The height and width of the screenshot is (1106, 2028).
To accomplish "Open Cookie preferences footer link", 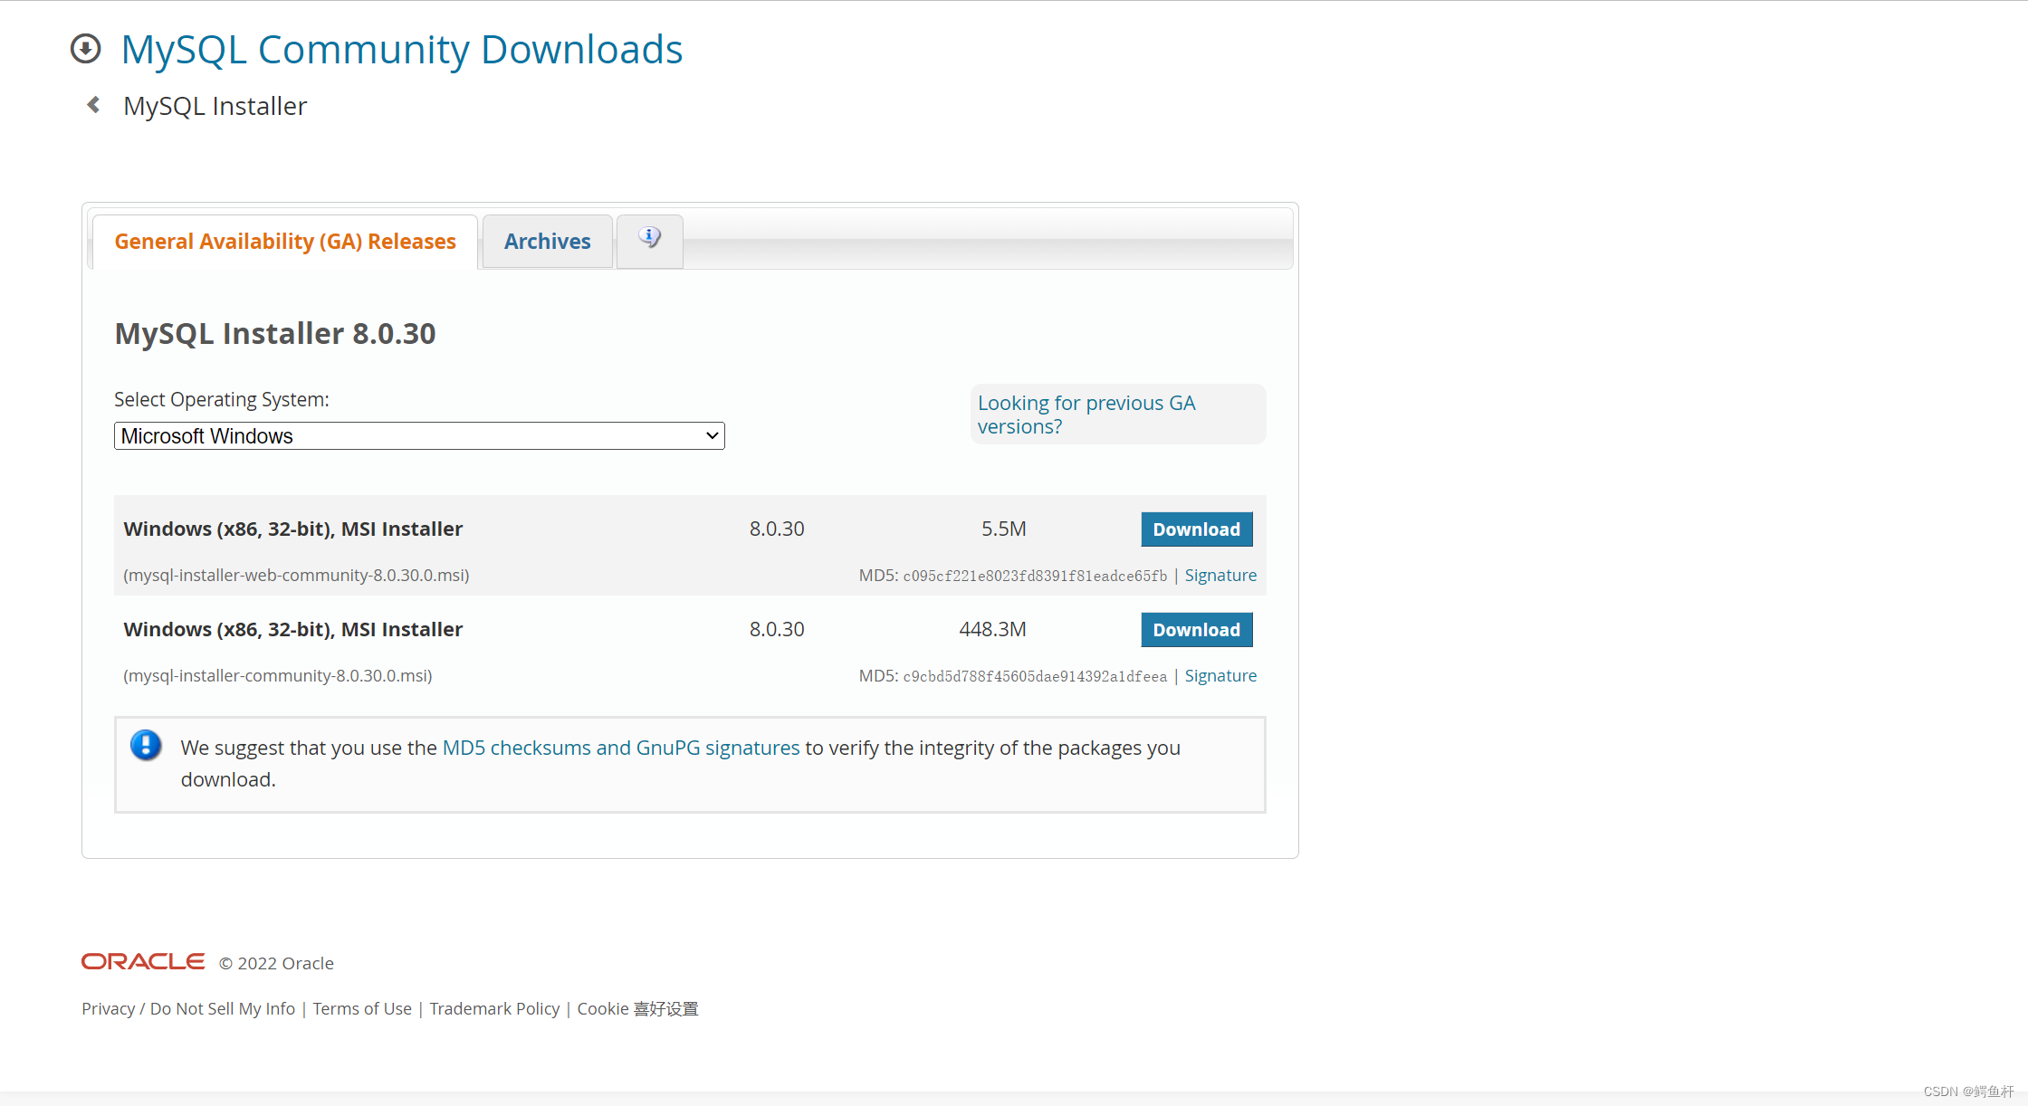I will click(x=637, y=1008).
